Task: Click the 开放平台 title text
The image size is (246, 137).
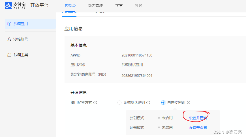Action: point(39,5)
